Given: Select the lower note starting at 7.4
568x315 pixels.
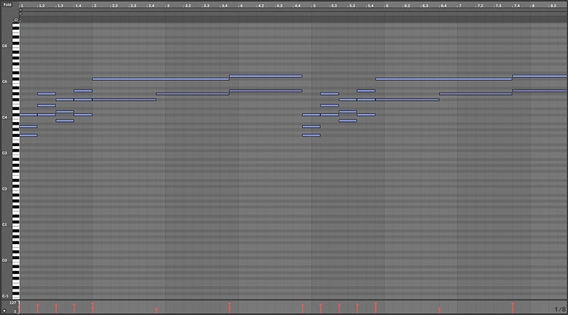Looking at the screenshot, I should tap(540, 91).
